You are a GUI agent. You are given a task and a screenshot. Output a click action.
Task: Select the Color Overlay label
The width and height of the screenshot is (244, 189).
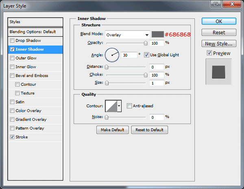click(28, 111)
